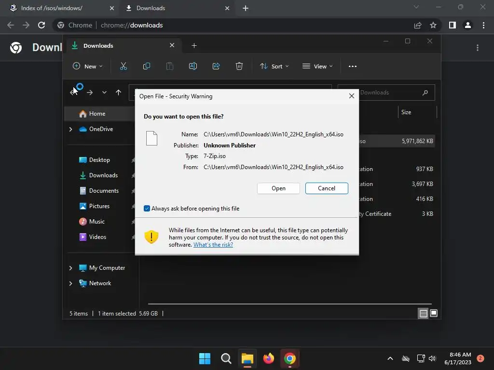Open Documents in the navigation pane
Image resolution: width=494 pixels, height=370 pixels.
pos(104,191)
